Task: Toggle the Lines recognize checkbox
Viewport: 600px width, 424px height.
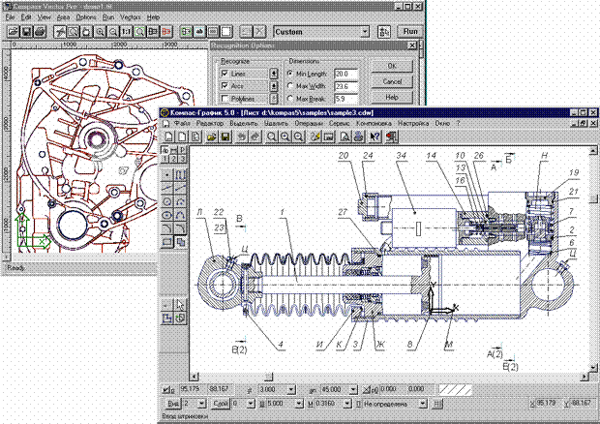Action: (225, 74)
